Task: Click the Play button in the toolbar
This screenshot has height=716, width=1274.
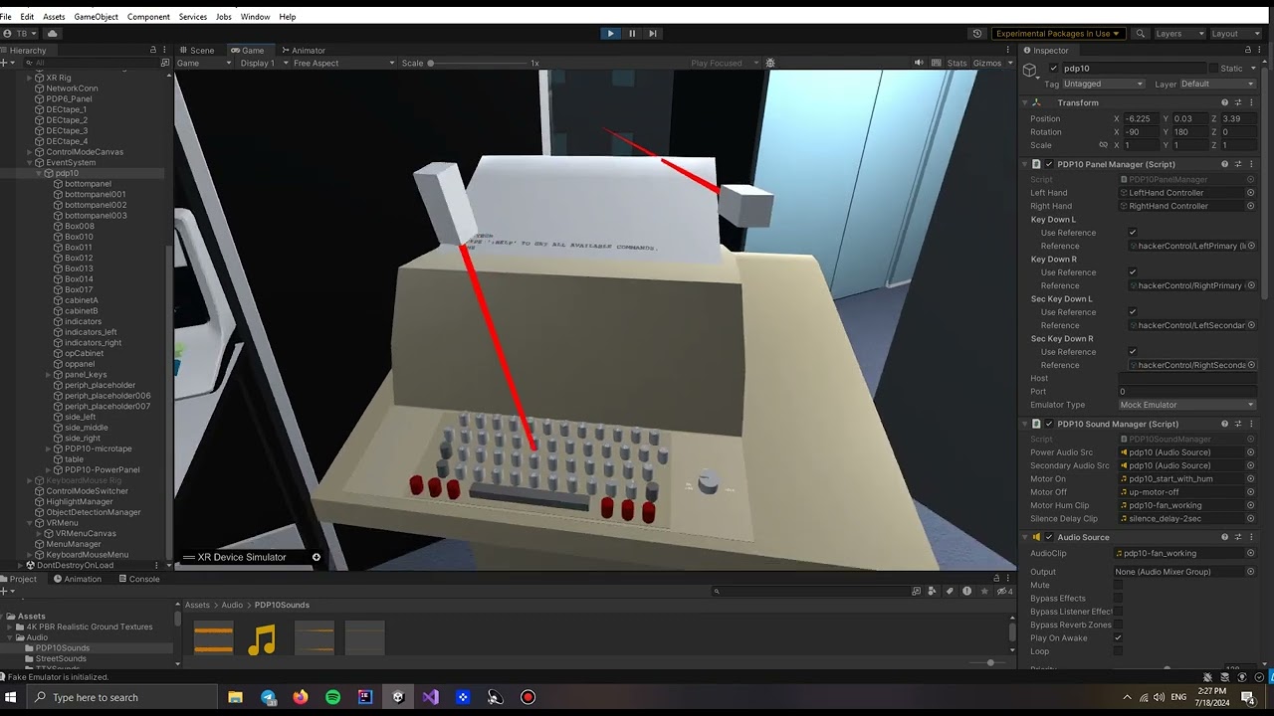Action: coord(610,33)
